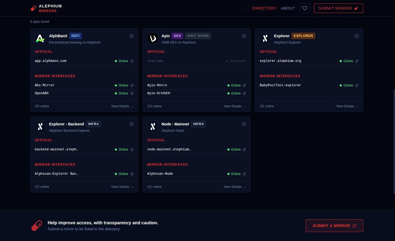Open the Ayin card info icon

[244, 36]
